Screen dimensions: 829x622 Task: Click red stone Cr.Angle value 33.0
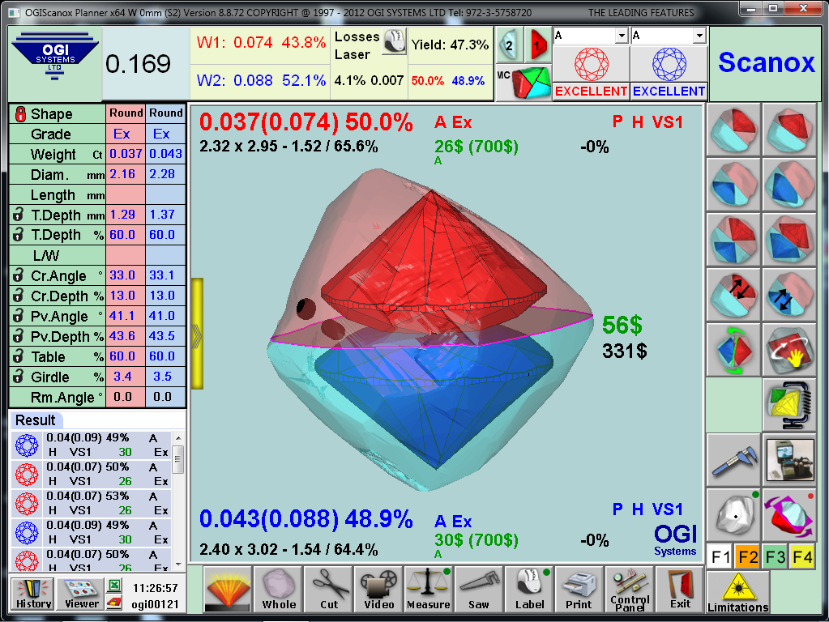[126, 275]
